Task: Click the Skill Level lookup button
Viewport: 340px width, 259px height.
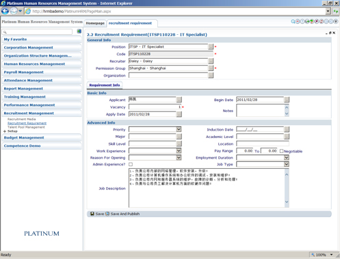Action: 179,144
